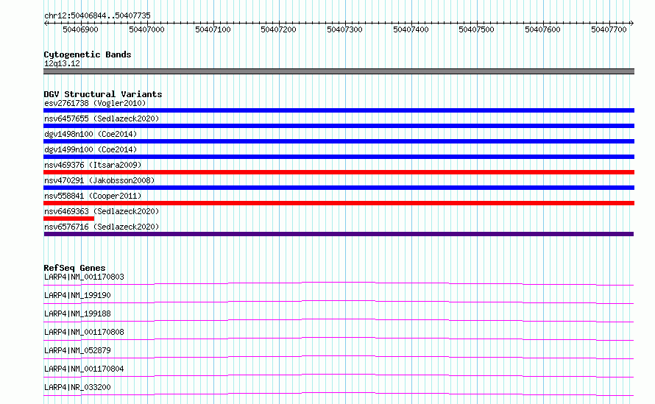
Task: Select the RefSeq Genes track title
Action: click(x=75, y=268)
